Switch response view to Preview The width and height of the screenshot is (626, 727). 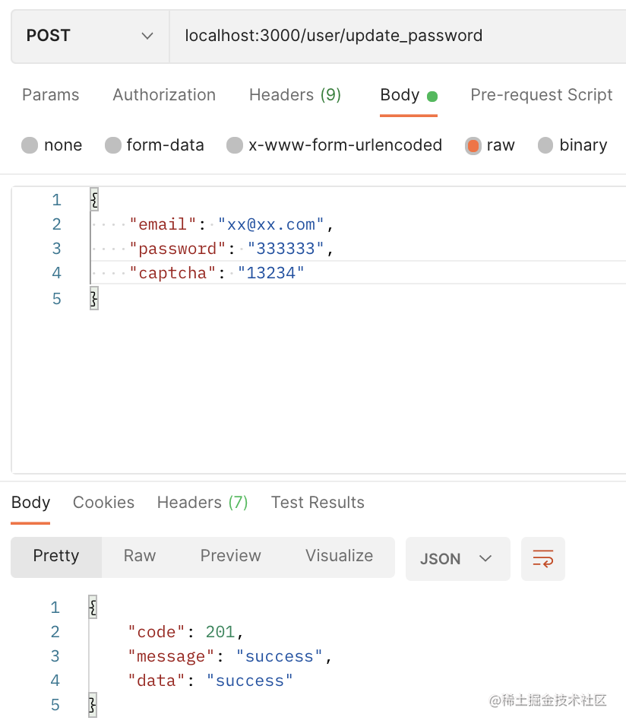(230, 556)
